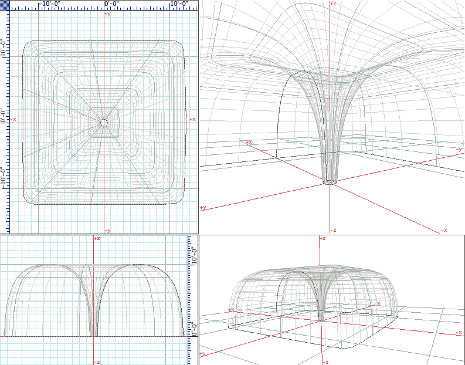
Task: Click +z axis label in upper perspective view
Action: coord(333,4)
